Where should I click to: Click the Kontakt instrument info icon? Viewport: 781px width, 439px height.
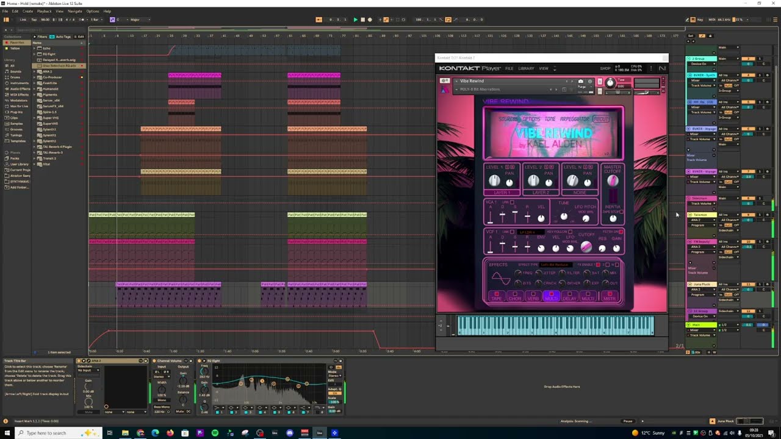coord(589,81)
